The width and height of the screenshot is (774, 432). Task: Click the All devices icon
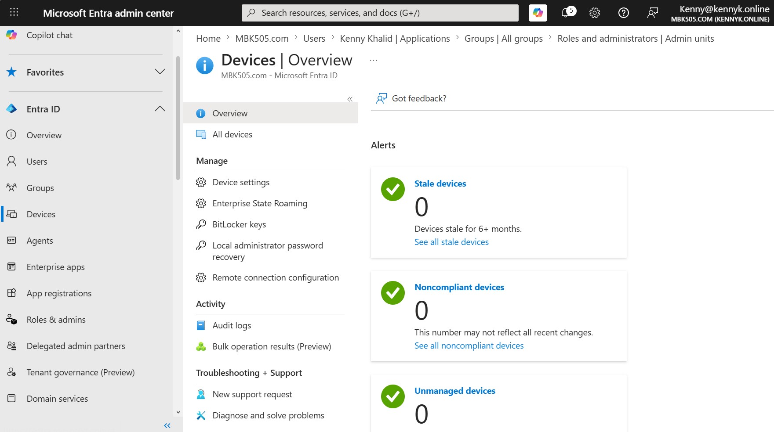tap(201, 134)
